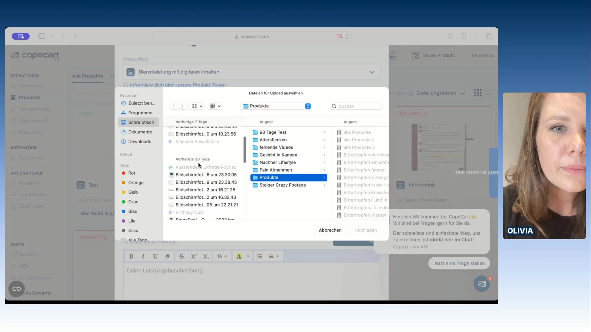Click the Italic formatting icon
The width and height of the screenshot is (591, 332).
pyautogui.click(x=143, y=256)
